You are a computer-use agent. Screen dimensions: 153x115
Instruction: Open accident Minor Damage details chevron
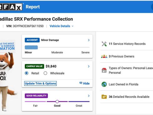coord(89,40)
